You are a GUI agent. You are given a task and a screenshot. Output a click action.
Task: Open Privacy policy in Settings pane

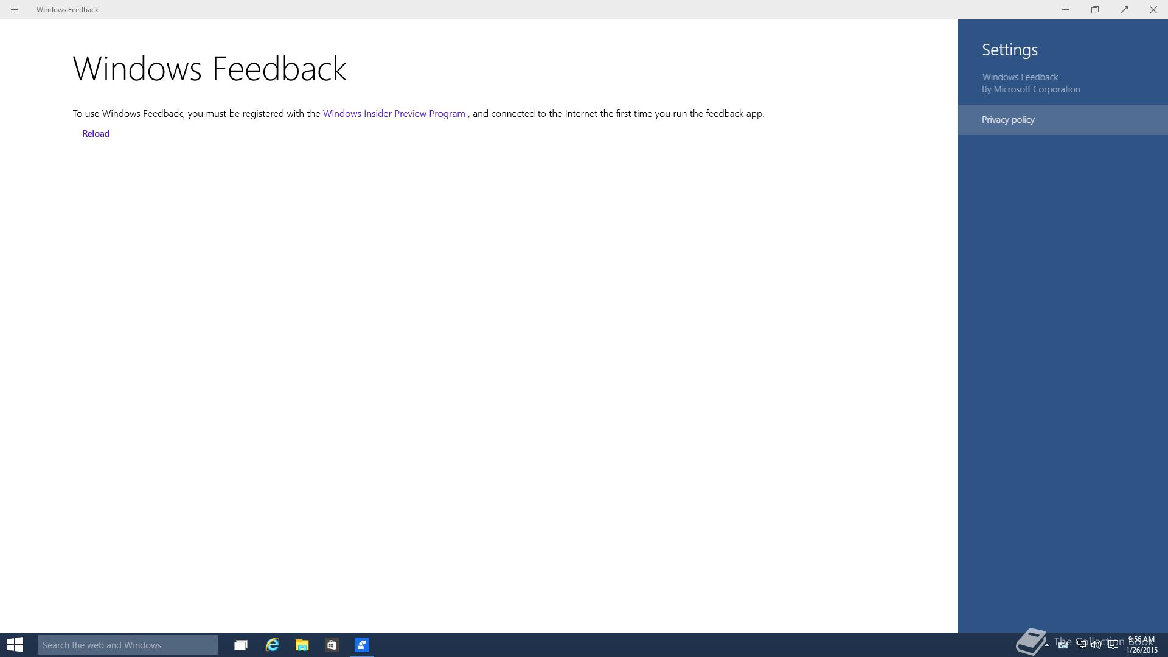1063,120
